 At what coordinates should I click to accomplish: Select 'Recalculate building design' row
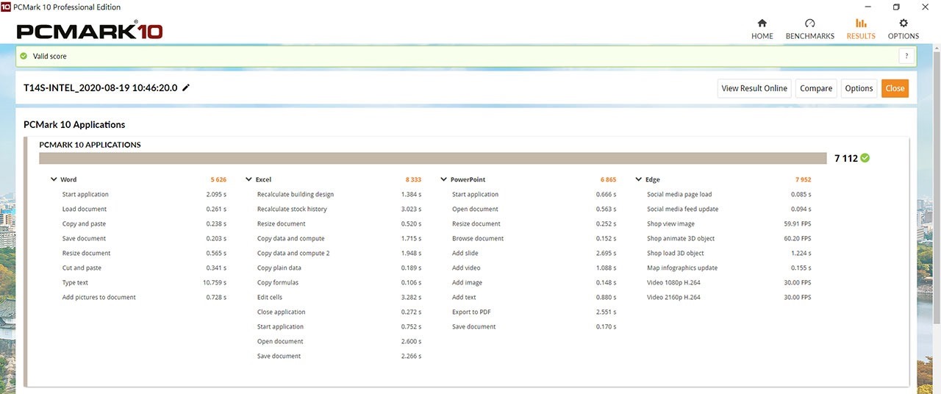coord(339,195)
